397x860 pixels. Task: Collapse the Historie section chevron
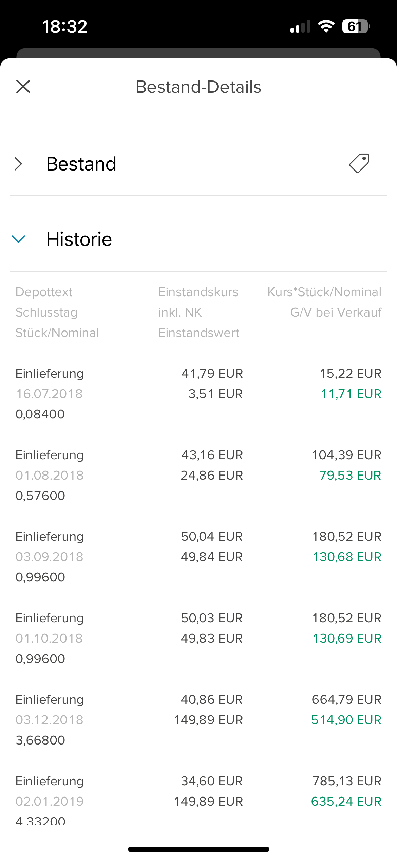pos(19,239)
